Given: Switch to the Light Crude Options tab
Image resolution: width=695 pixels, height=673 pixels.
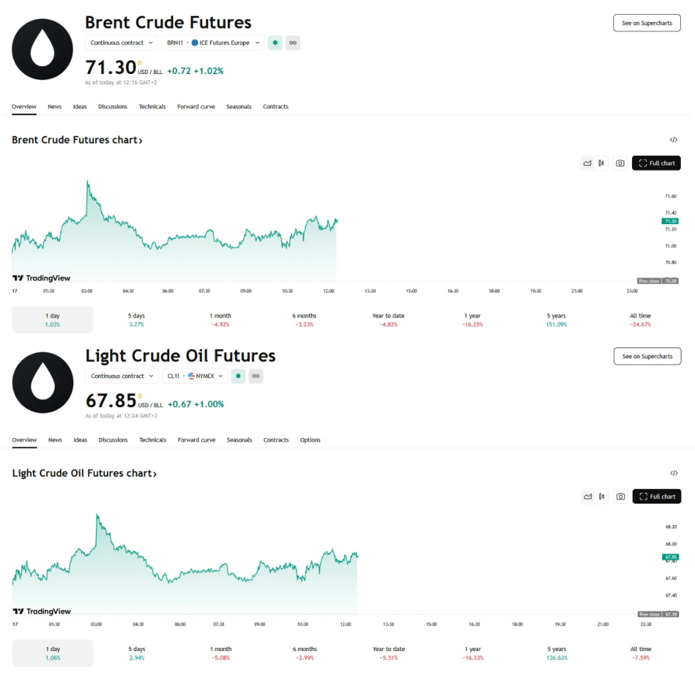Looking at the screenshot, I should point(310,440).
